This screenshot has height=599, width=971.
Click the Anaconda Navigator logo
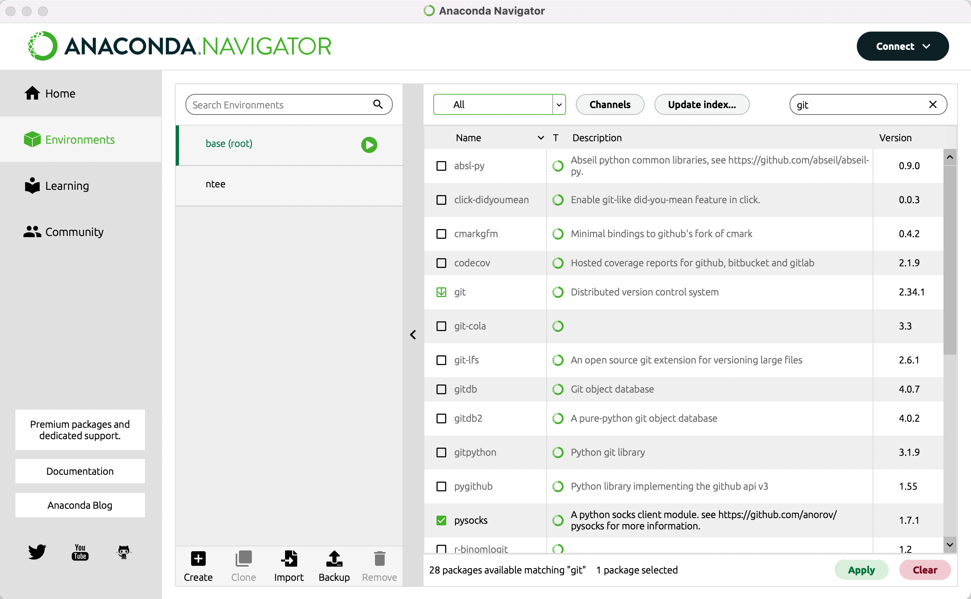tap(179, 46)
